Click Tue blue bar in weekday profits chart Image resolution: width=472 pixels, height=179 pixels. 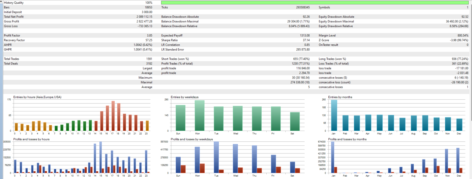(216, 157)
